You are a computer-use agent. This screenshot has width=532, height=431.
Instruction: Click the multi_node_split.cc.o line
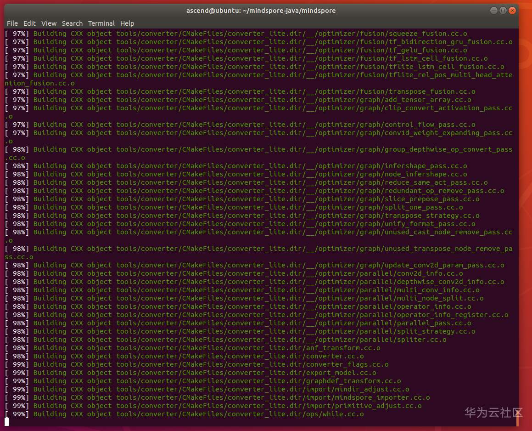pos(244,298)
